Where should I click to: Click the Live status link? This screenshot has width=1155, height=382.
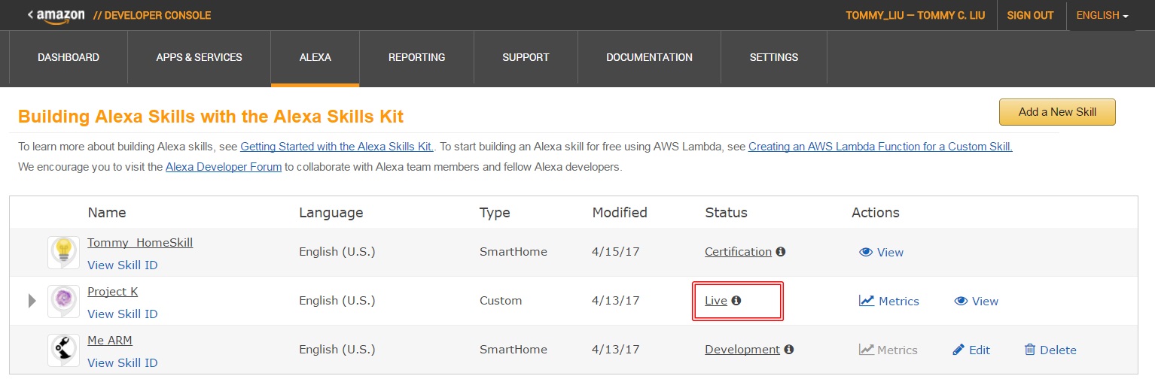[716, 301]
